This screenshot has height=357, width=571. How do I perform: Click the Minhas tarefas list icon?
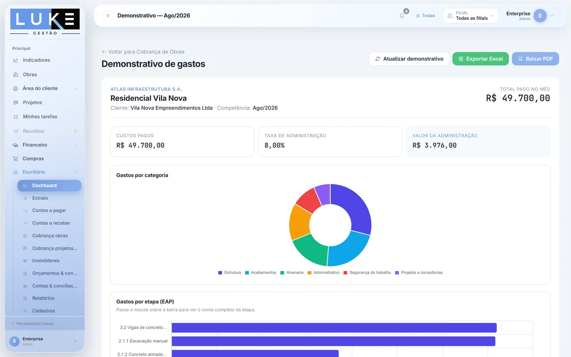coord(16,117)
